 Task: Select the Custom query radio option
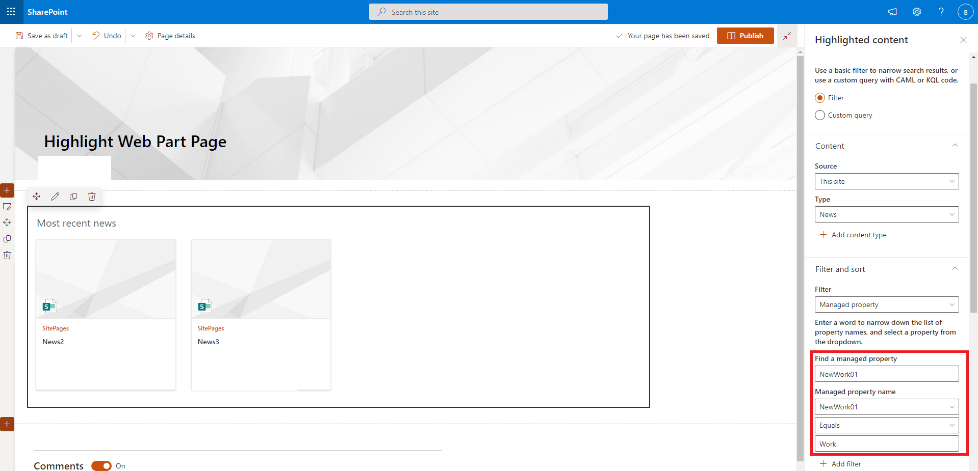[820, 115]
